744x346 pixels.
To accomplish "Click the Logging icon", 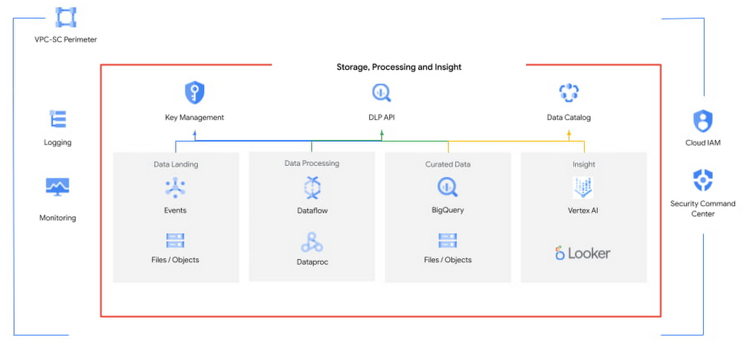I will pyautogui.click(x=58, y=118).
